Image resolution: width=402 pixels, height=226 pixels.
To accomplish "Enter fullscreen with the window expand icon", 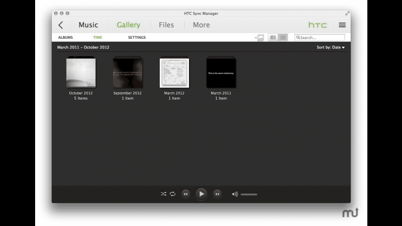I will (347, 13).
